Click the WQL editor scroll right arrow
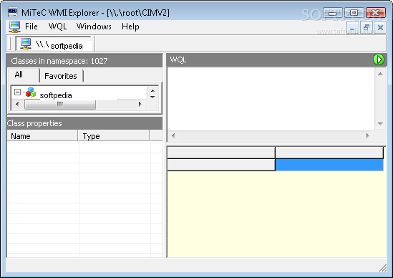This screenshot has height=278, width=393. pos(368,135)
